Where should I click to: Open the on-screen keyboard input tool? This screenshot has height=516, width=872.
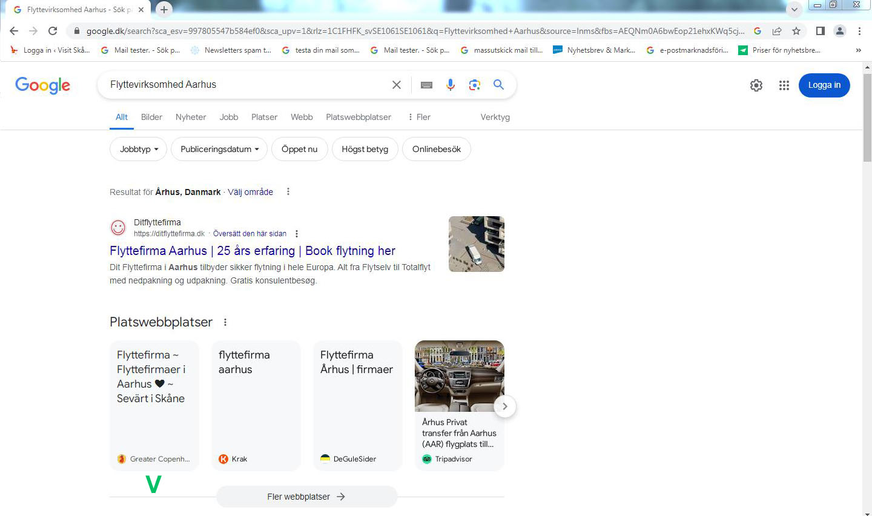[426, 85]
